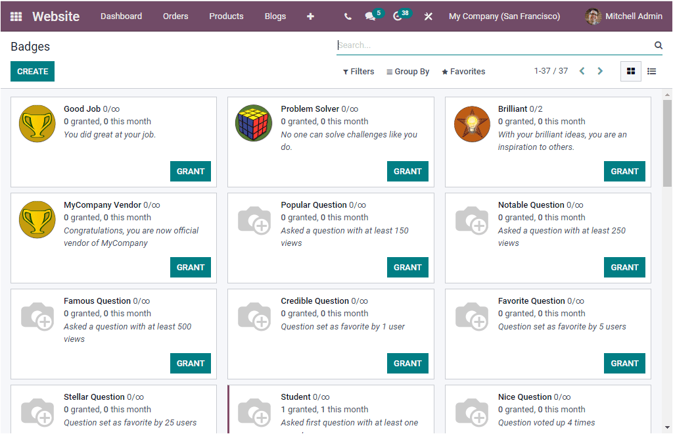Click the Good Job trophy badge image
This screenshot has width=673, height=434.
coord(37,123)
